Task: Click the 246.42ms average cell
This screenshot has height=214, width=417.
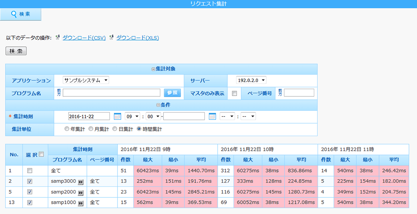Action: click(x=394, y=171)
